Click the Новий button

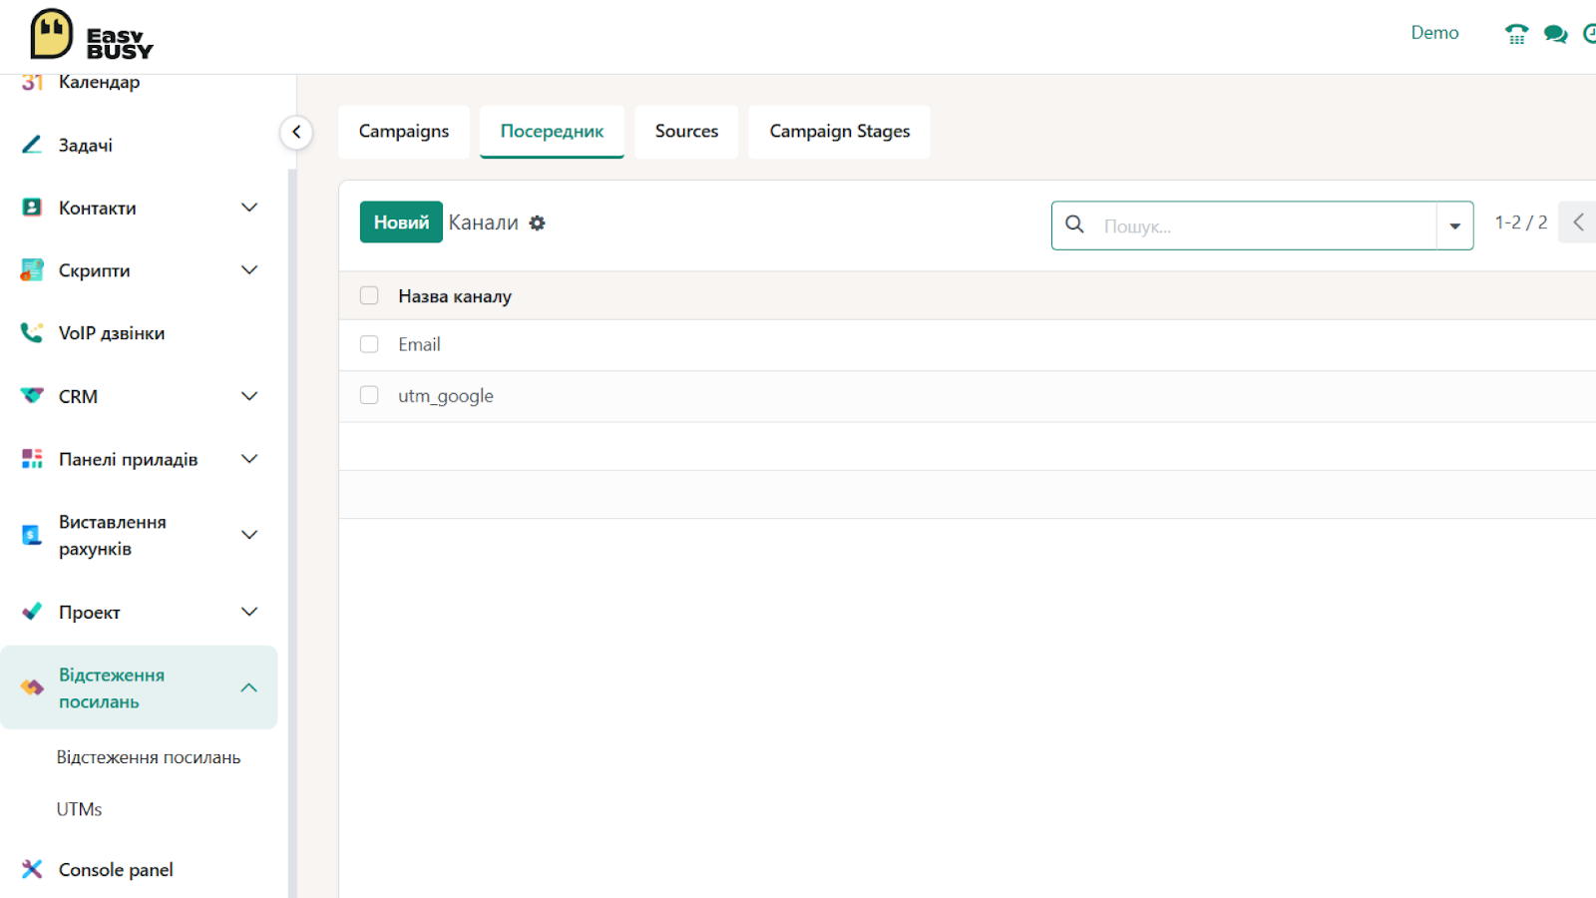[x=401, y=223]
